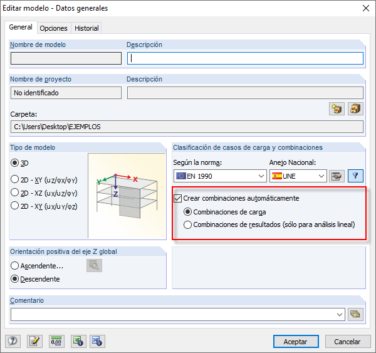Open units and decimals 0.00 icon

pyautogui.click(x=56, y=341)
